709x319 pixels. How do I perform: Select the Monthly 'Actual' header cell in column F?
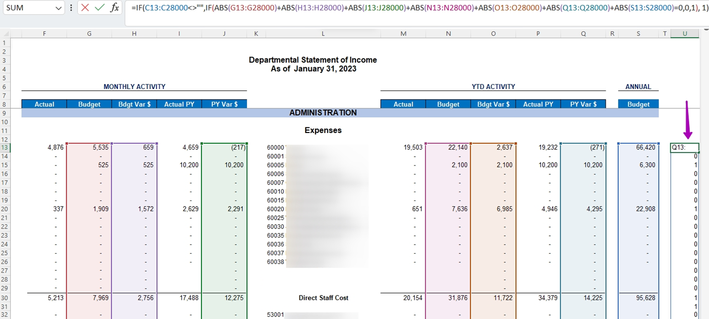point(44,104)
